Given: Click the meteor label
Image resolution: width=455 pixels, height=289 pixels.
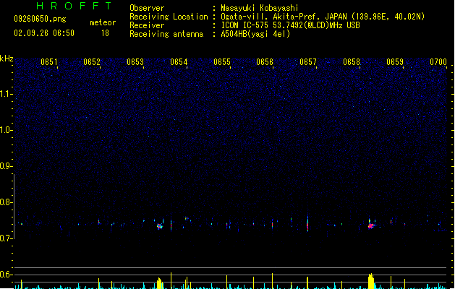Looking at the screenshot, I should pyautogui.click(x=103, y=22).
